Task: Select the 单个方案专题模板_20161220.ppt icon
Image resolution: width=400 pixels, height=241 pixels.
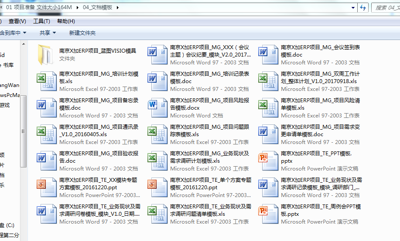Action: pyautogui.click(x=157, y=187)
